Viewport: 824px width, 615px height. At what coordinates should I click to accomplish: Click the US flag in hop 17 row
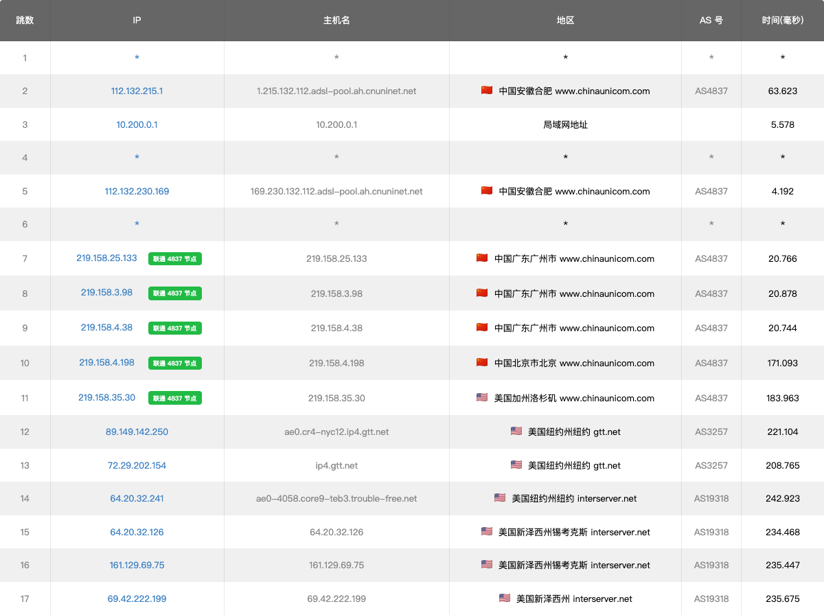505,598
